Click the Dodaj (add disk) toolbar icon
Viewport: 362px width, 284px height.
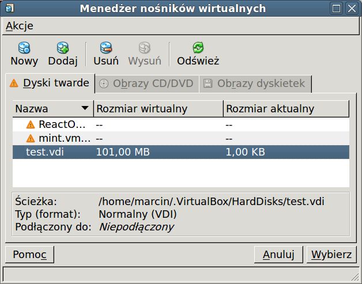(x=63, y=48)
